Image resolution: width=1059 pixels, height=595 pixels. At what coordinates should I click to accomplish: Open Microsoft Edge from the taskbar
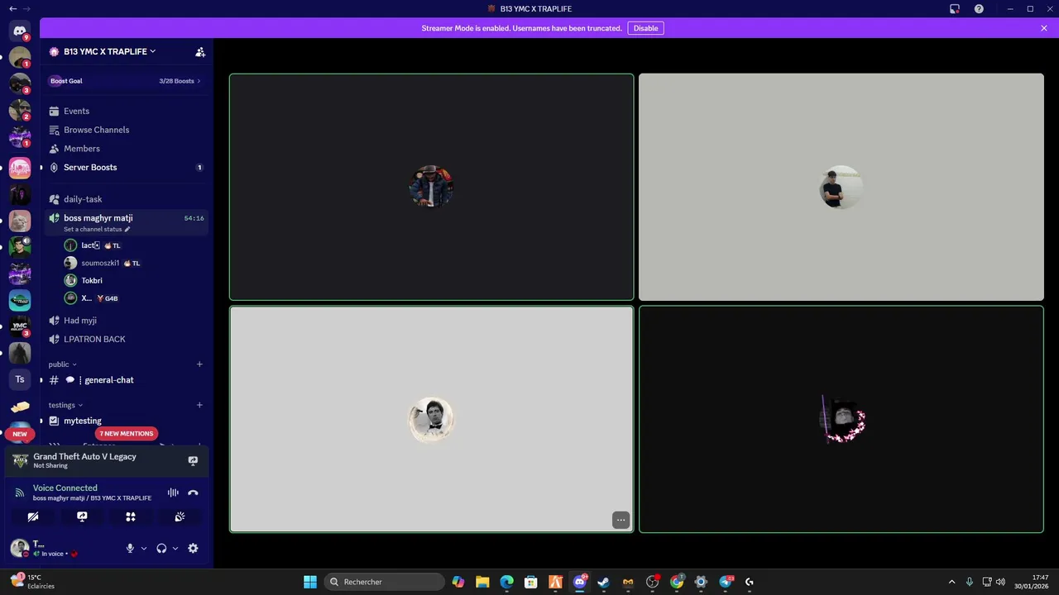click(x=506, y=582)
